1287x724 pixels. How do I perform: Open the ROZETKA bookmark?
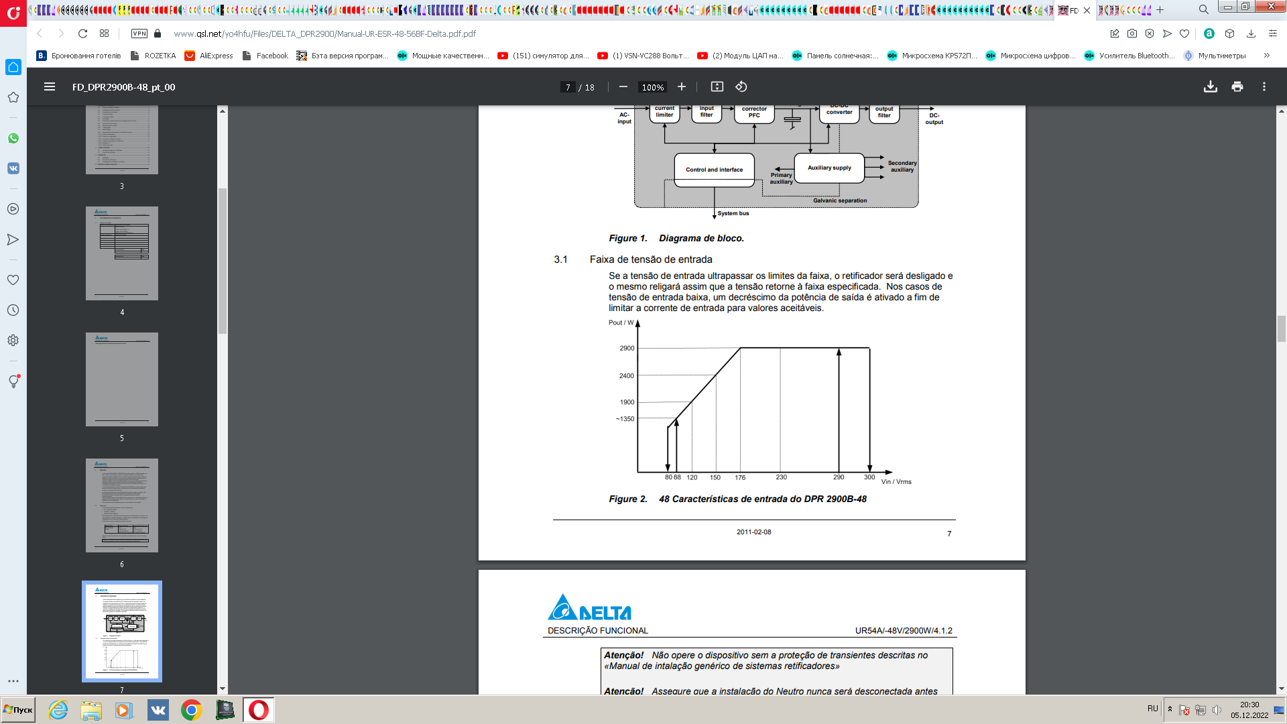point(154,56)
